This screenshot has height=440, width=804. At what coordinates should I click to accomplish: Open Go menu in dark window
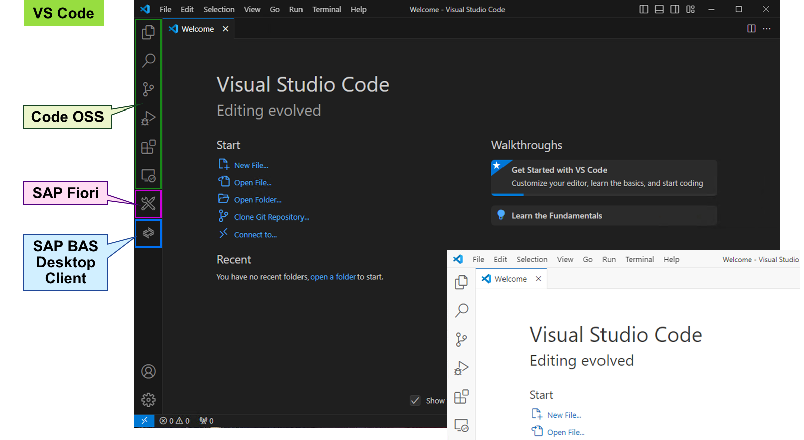click(275, 9)
